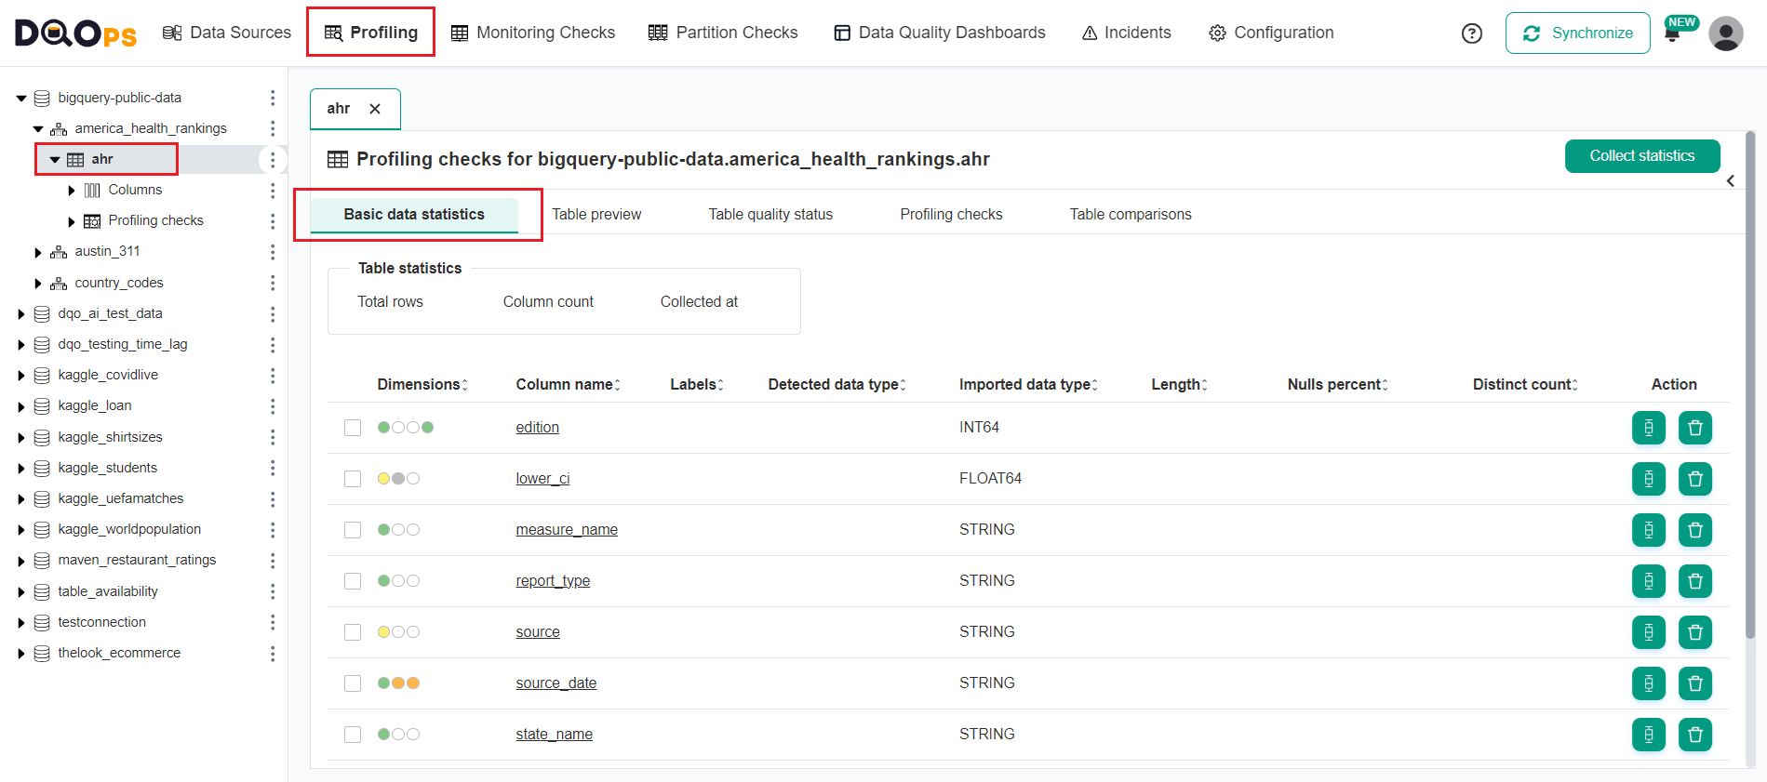Open the user profile avatar
1767x782 pixels.
pyautogui.click(x=1726, y=33)
